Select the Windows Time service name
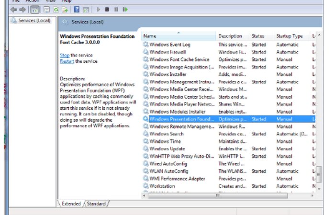The width and height of the screenshot is (335, 215). [165, 141]
